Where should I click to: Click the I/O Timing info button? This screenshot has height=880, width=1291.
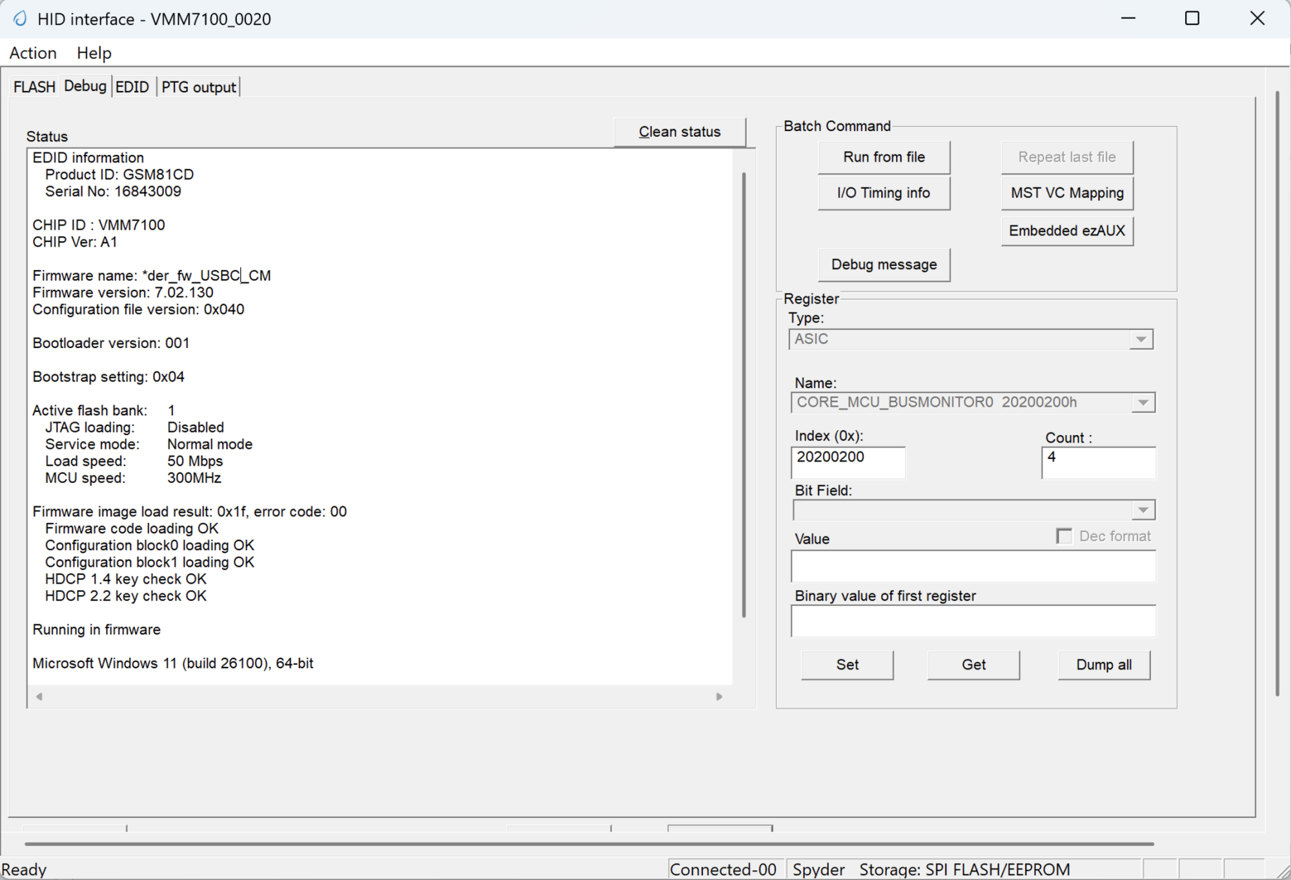(x=883, y=193)
